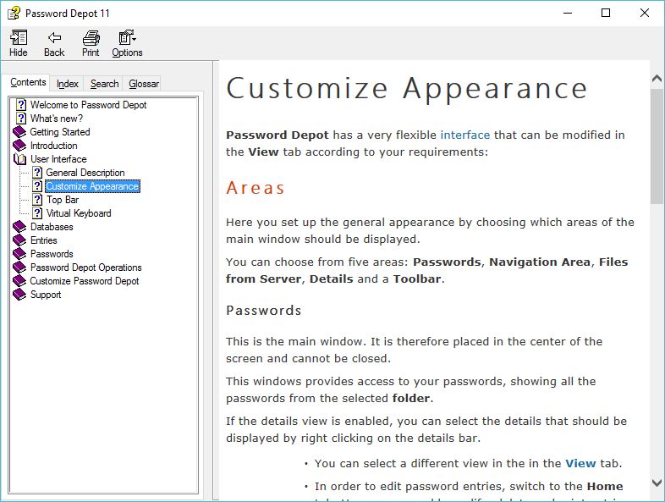Click the Customize Appearance page heading

click(x=406, y=89)
